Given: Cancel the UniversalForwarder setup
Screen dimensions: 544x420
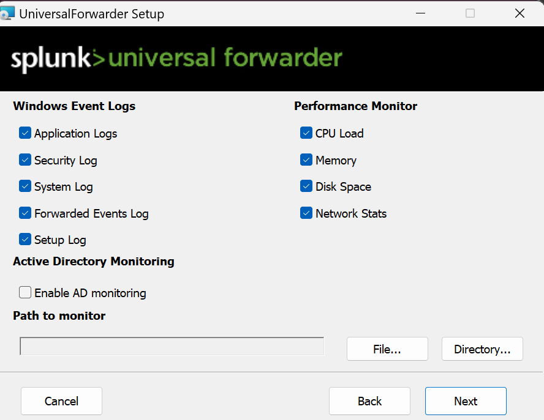Looking at the screenshot, I should [61, 401].
